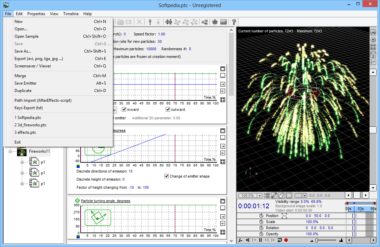Open the 100.0% zoom dropdown
The image size is (380, 247).
259,195
